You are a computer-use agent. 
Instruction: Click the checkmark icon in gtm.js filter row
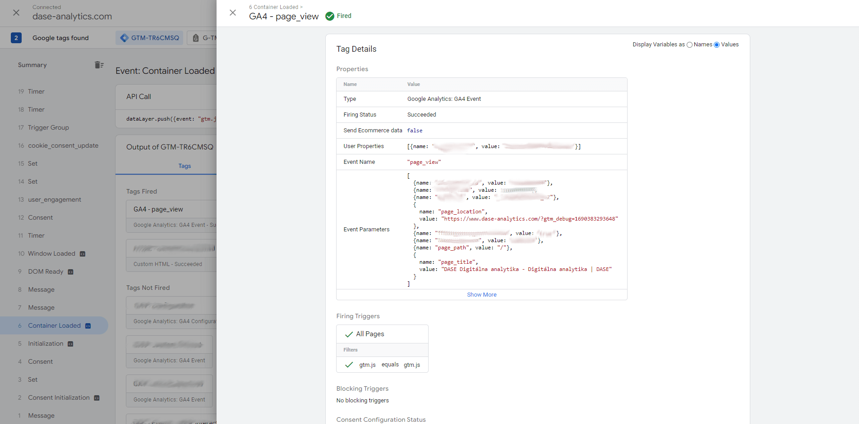[x=349, y=365]
